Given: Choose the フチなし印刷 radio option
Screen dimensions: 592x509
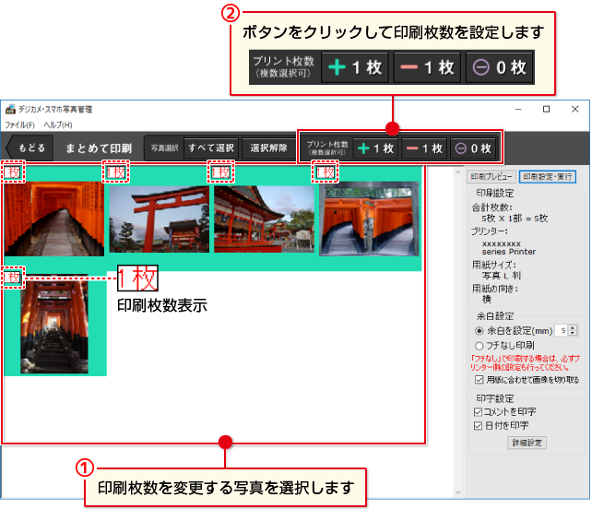Looking at the screenshot, I should pos(479,345).
